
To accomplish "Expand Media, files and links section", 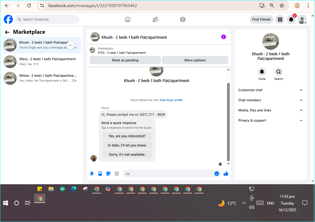I will (270, 110).
